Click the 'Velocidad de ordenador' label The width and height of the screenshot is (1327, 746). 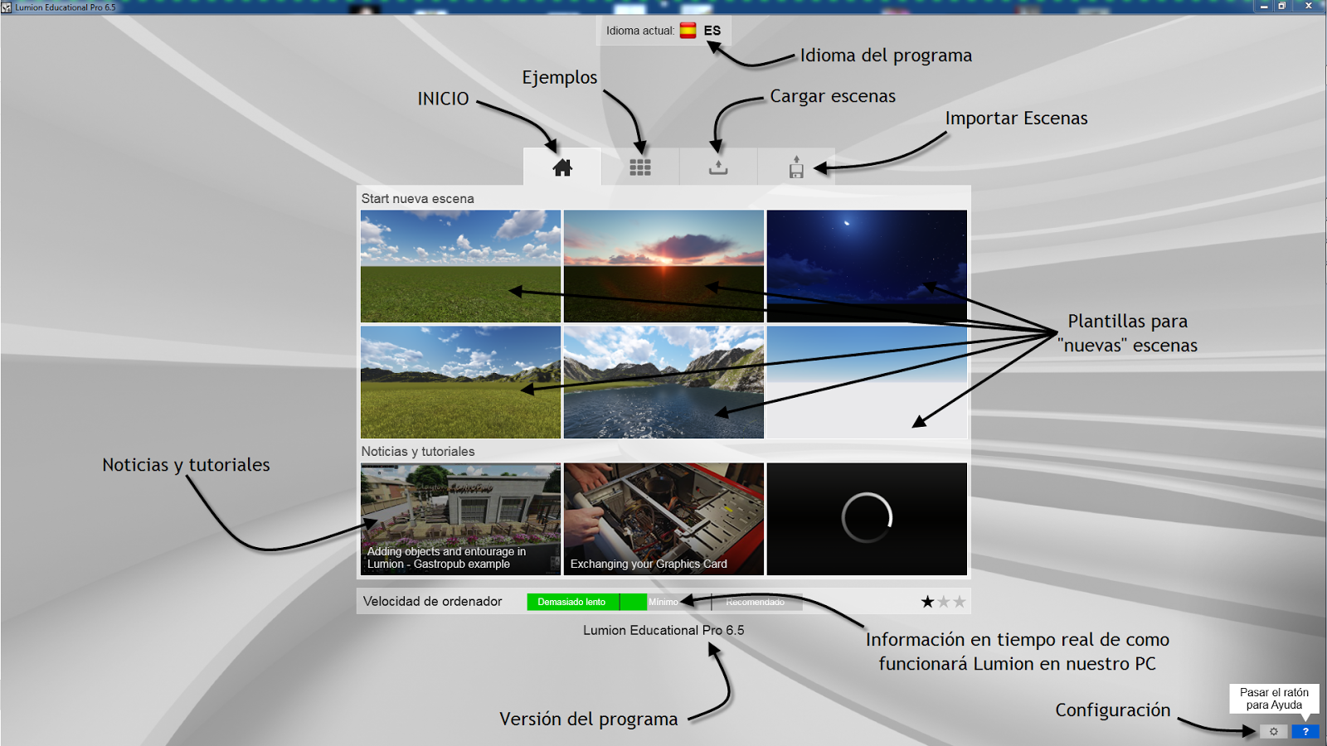coord(433,602)
